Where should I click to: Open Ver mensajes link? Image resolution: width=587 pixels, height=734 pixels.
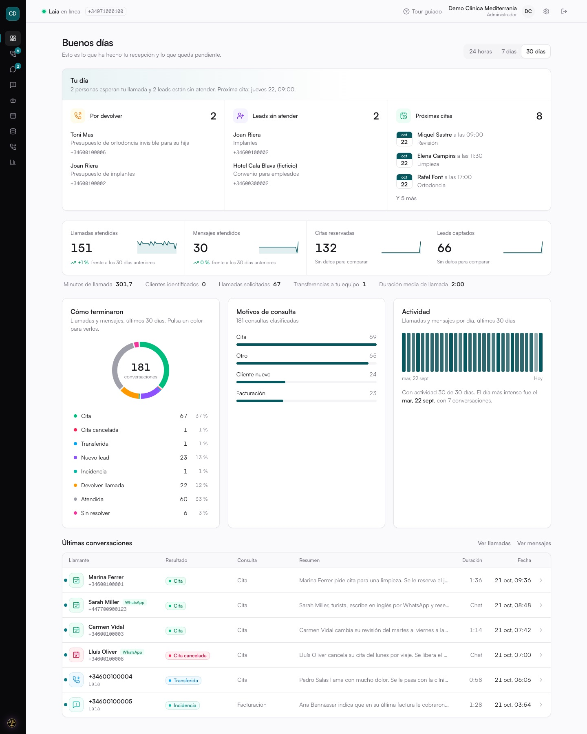pos(534,543)
